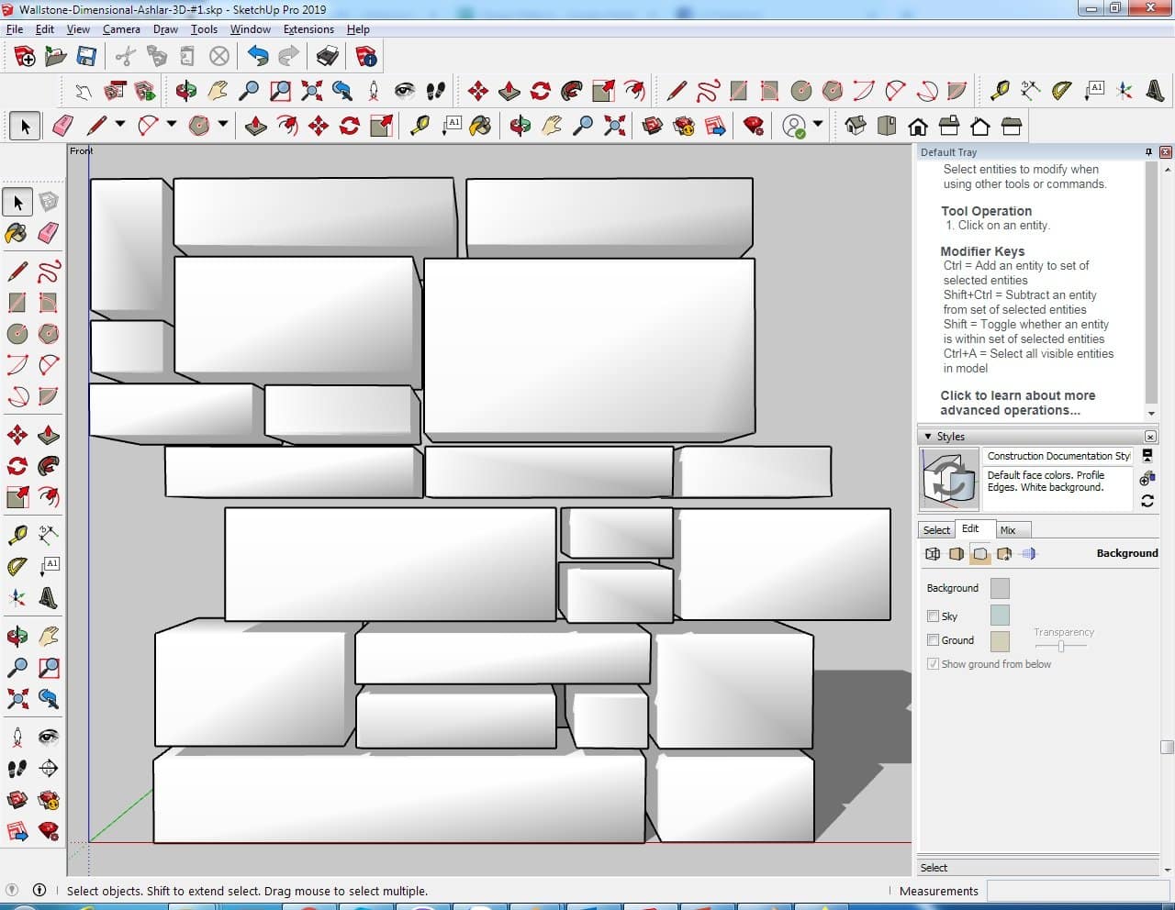Click the Print icon
The image size is (1175, 910).
(x=328, y=57)
